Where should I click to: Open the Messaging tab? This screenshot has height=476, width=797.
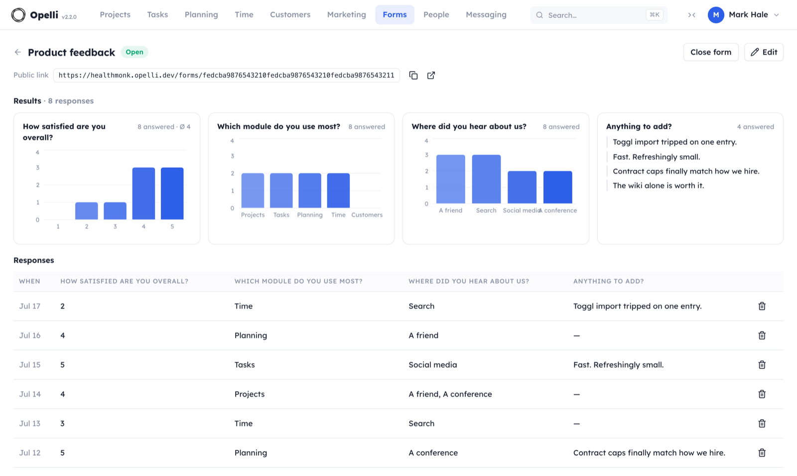click(486, 15)
